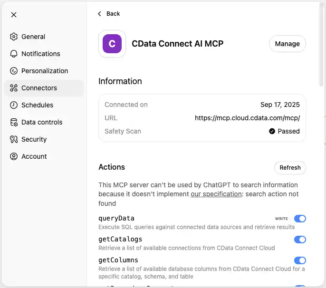
Task: Refresh the Actions list
Action: pyautogui.click(x=290, y=168)
